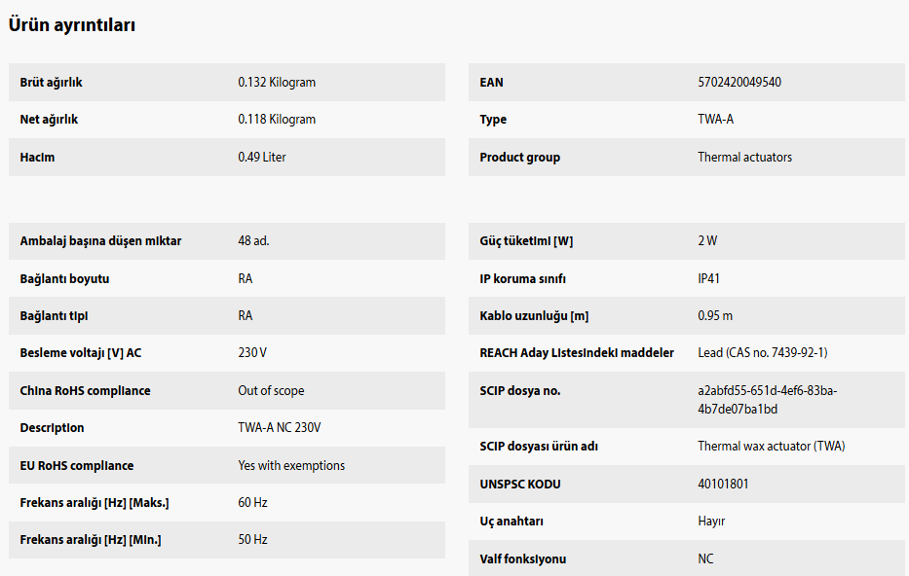Click the "Ambalaj başına düşen miktar" label
Screen dimensions: 909x576
tap(100, 241)
